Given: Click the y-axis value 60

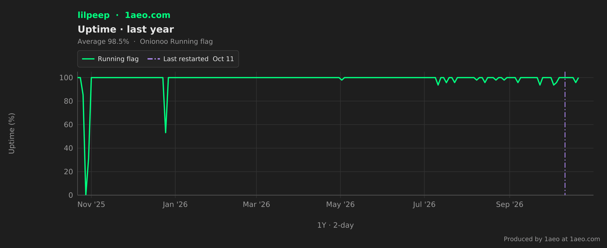Looking at the screenshot, I should (x=68, y=125).
